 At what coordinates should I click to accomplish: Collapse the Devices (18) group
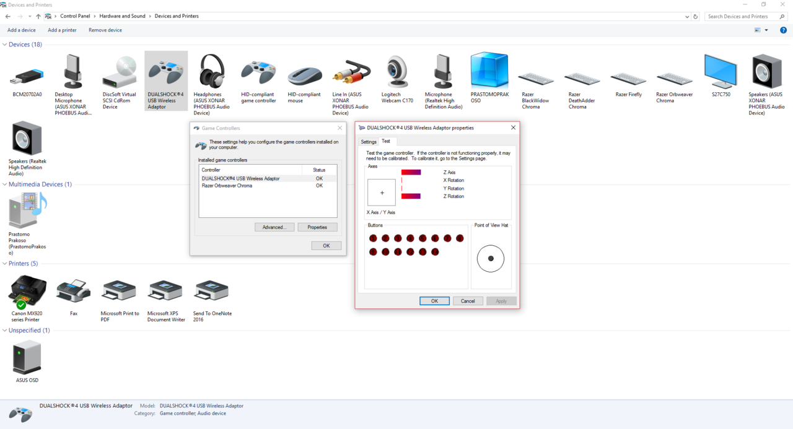pyautogui.click(x=5, y=45)
